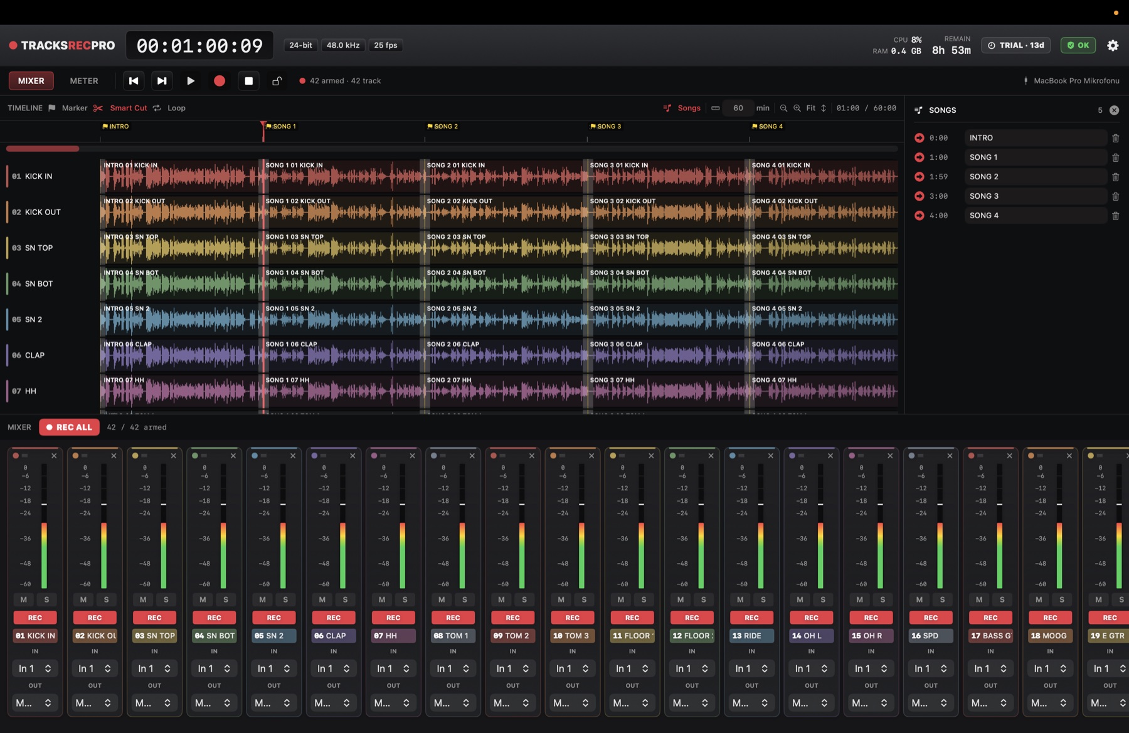
Task: Disarm REC on the 13 RIDE channel
Action: (x=751, y=618)
